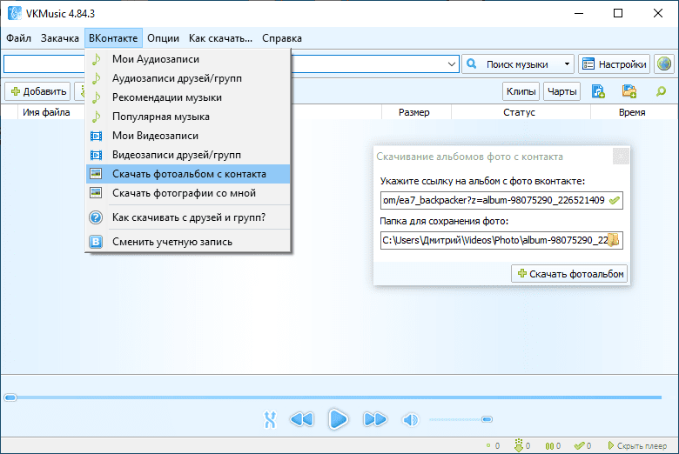Choose Скачать фотографии со мной
The width and height of the screenshot is (679, 454).
coord(188,193)
